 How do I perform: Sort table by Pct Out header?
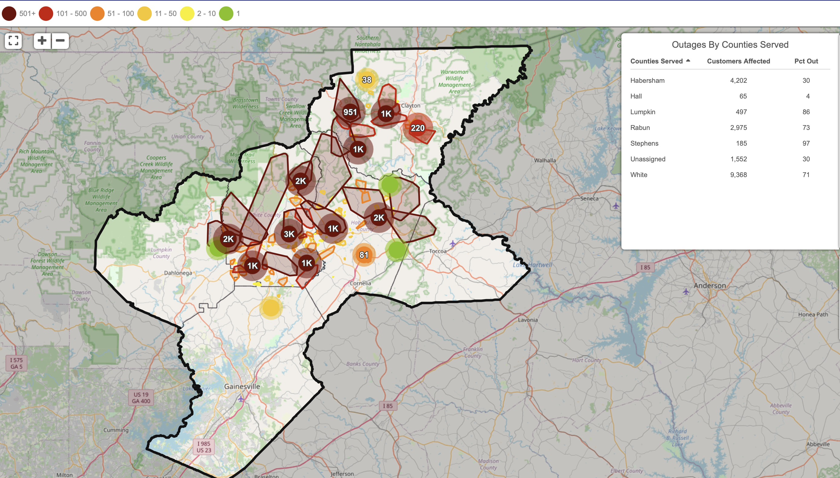[806, 61]
